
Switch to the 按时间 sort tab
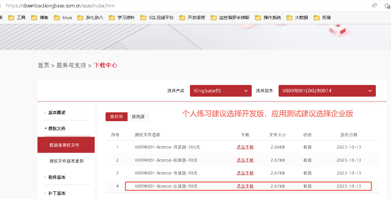[116, 117]
